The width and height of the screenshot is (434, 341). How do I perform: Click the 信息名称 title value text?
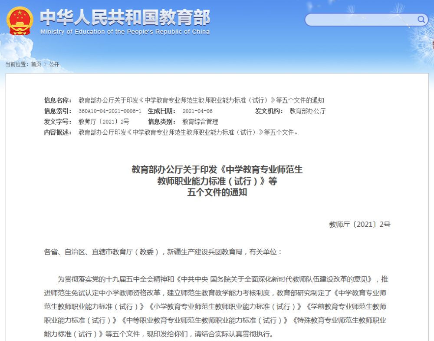point(201,100)
